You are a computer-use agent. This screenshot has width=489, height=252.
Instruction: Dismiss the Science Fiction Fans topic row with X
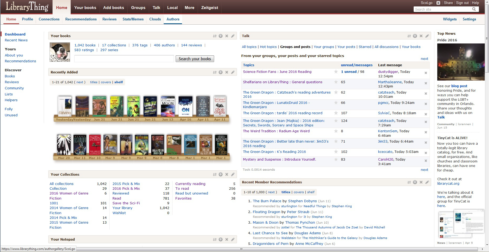426,73
